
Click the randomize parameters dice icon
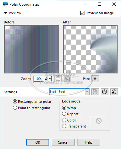[105, 92]
